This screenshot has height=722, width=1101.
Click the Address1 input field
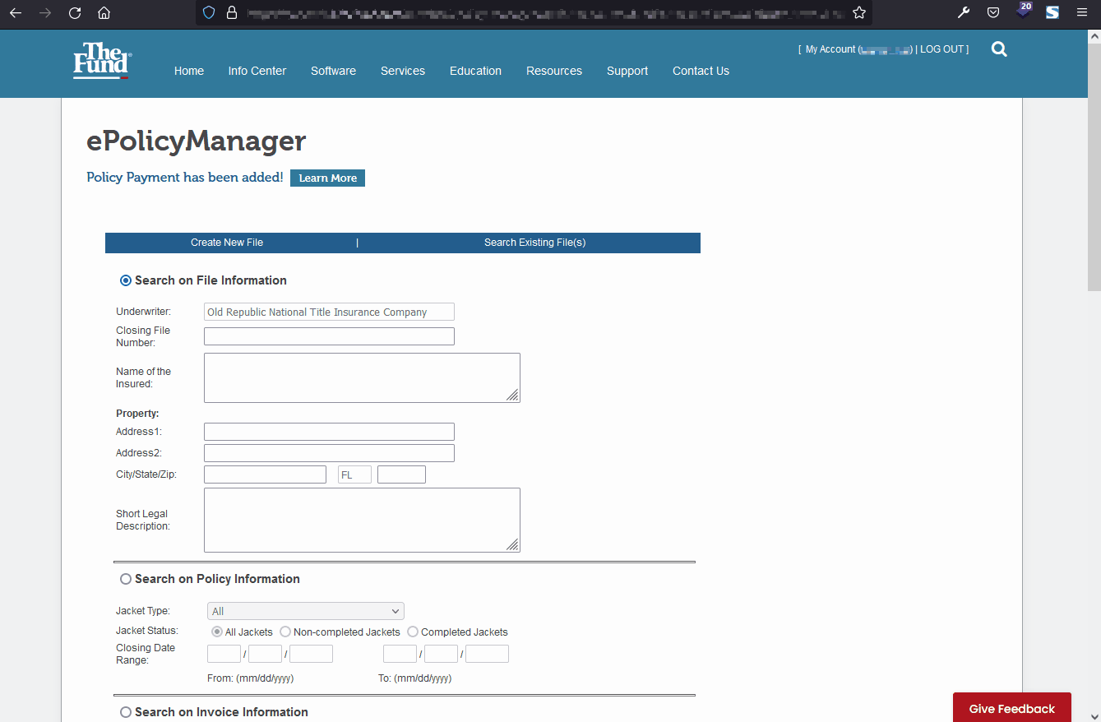[329, 432]
